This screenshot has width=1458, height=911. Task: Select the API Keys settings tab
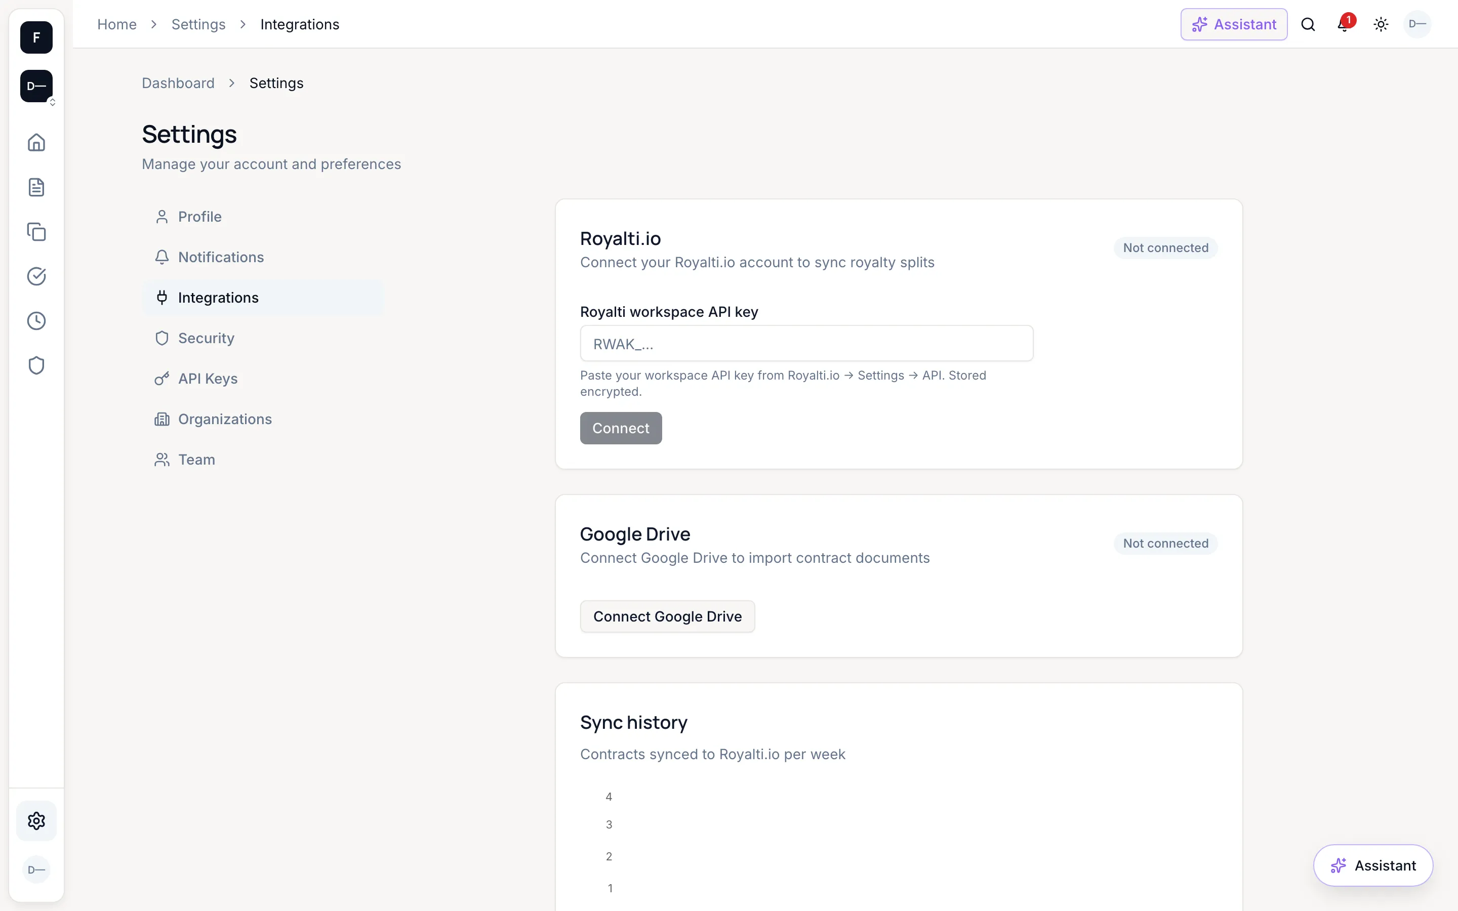coord(262,379)
